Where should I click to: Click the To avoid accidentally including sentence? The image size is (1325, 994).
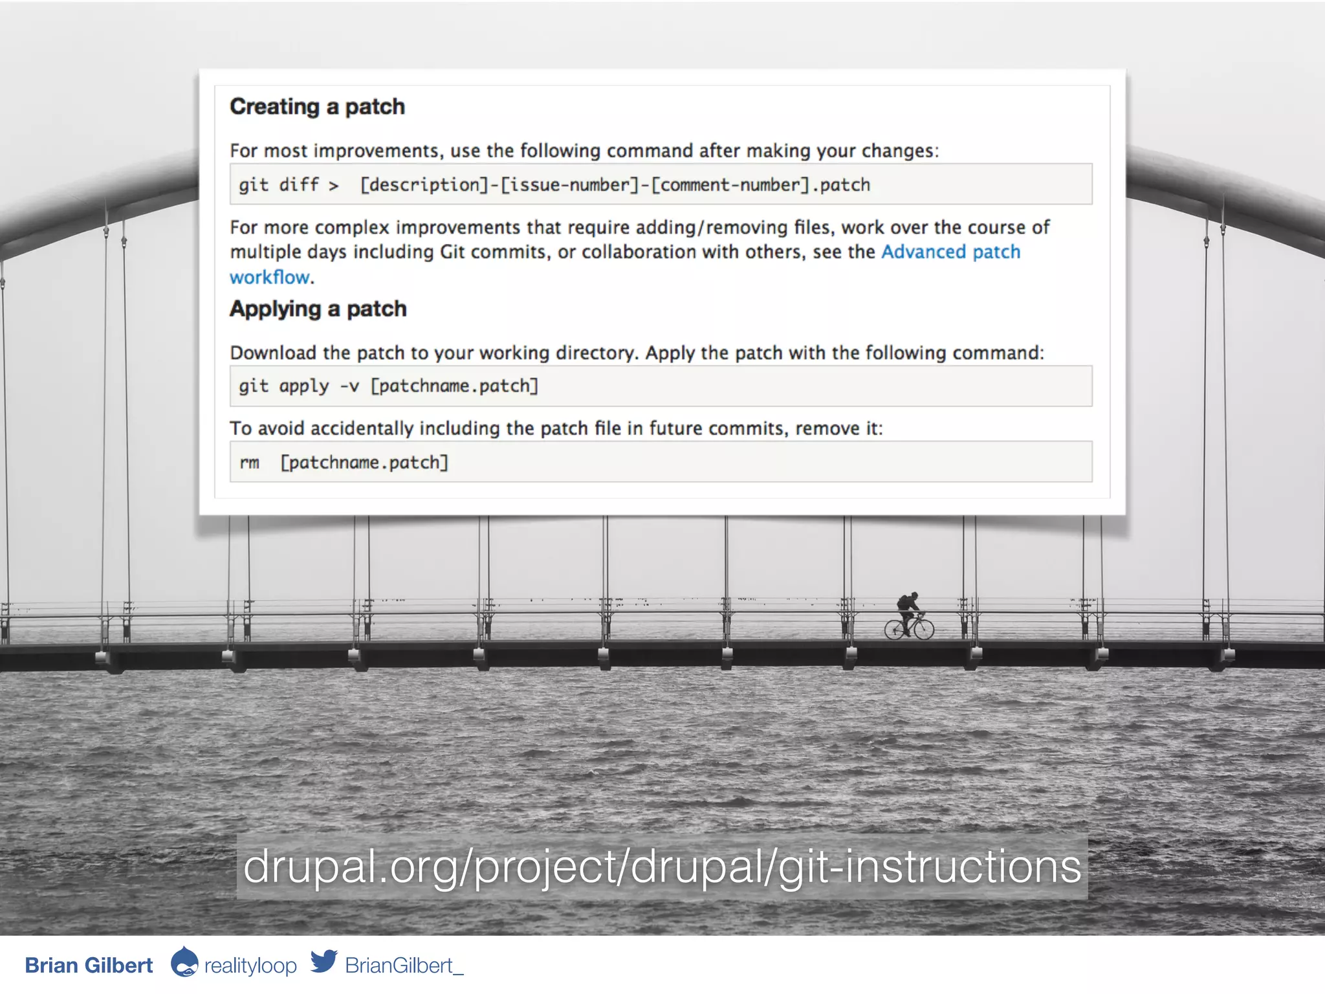[x=556, y=428]
